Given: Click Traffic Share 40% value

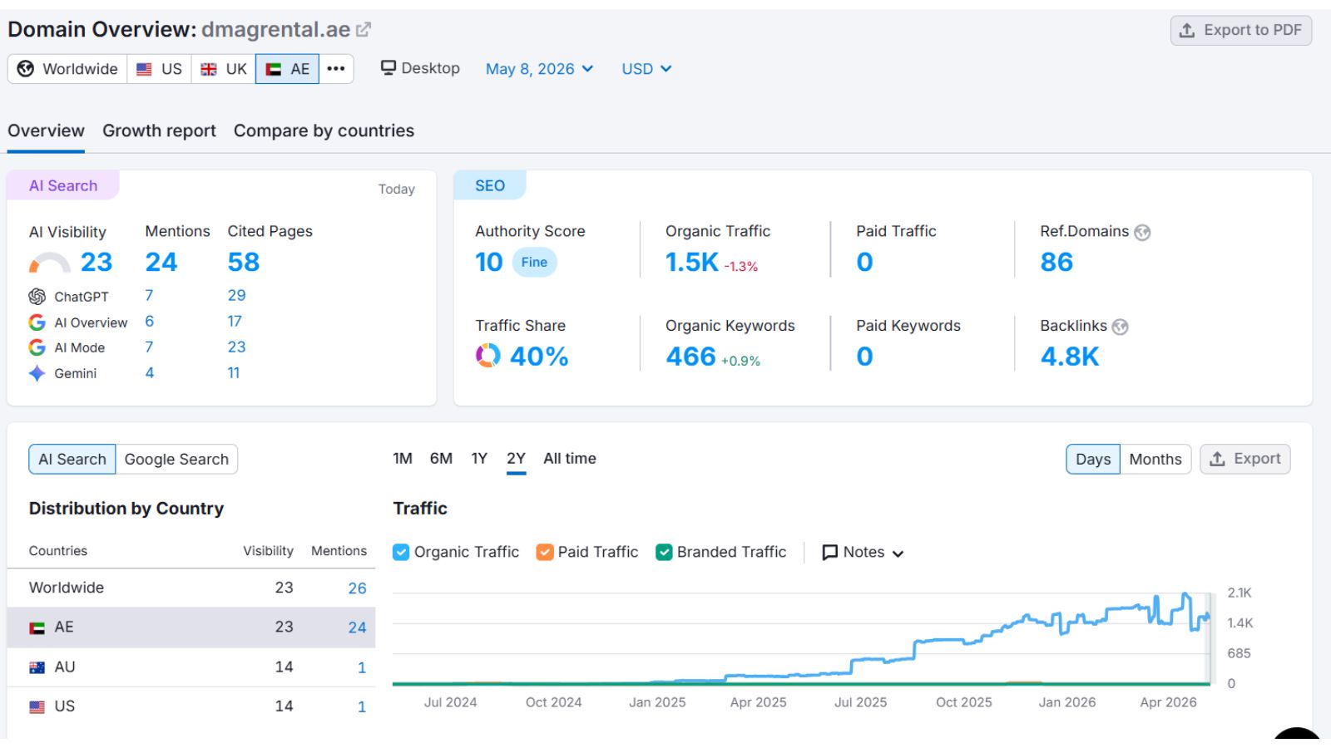Looking at the screenshot, I should click(539, 357).
